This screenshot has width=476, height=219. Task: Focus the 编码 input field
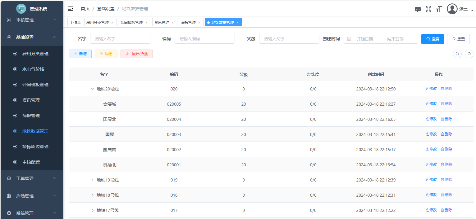click(x=204, y=39)
